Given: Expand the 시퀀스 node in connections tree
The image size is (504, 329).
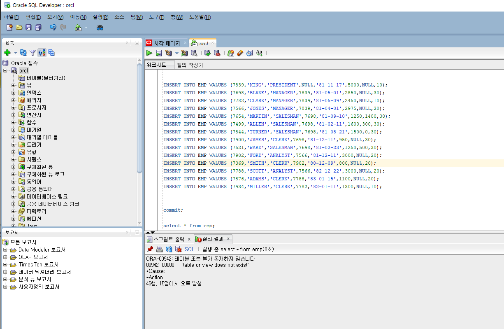Looking at the screenshot, I should pyautogui.click(x=13, y=159).
